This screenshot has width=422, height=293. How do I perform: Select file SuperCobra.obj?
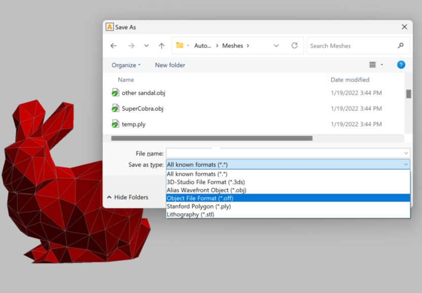(x=143, y=109)
